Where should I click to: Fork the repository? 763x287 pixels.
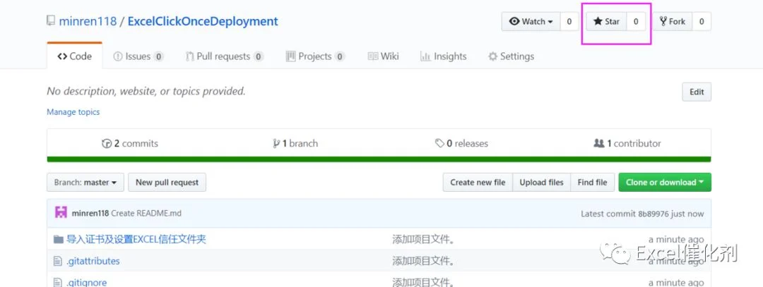tap(673, 21)
